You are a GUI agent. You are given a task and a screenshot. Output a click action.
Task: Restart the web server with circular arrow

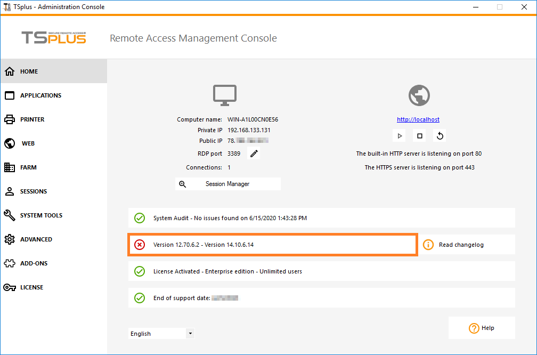click(440, 136)
